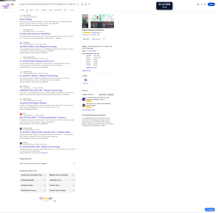Submit query with the magnifier icon
This screenshot has width=218, height=213.
pos(89,4)
